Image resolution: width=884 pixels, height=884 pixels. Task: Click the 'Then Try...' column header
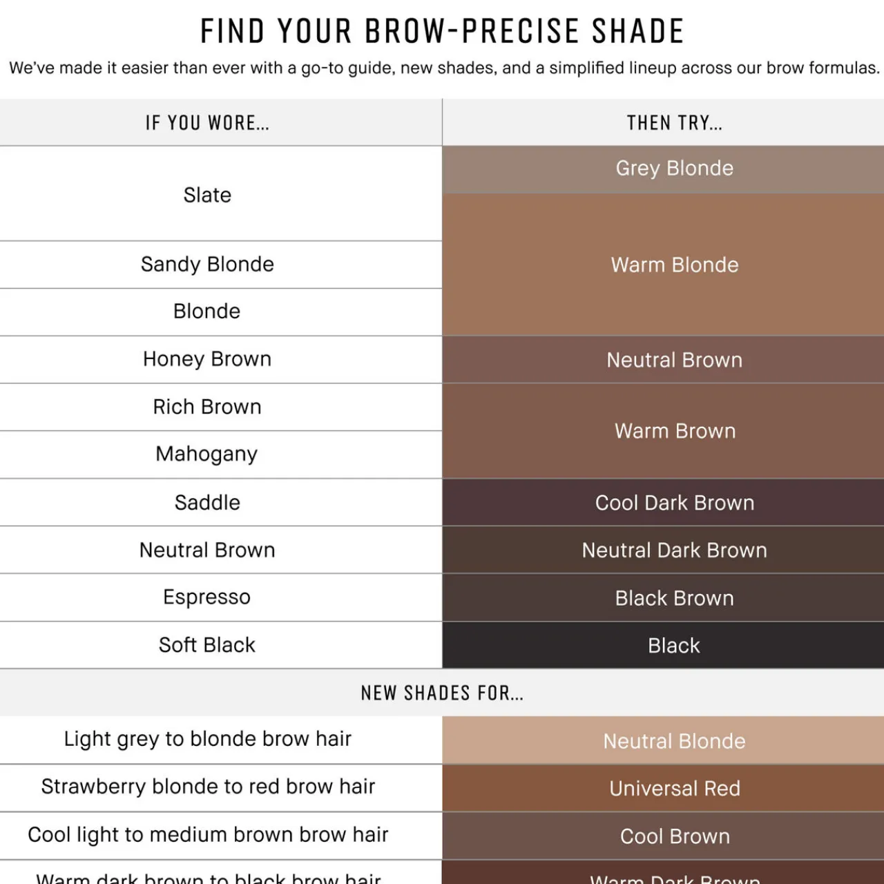point(674,123)
